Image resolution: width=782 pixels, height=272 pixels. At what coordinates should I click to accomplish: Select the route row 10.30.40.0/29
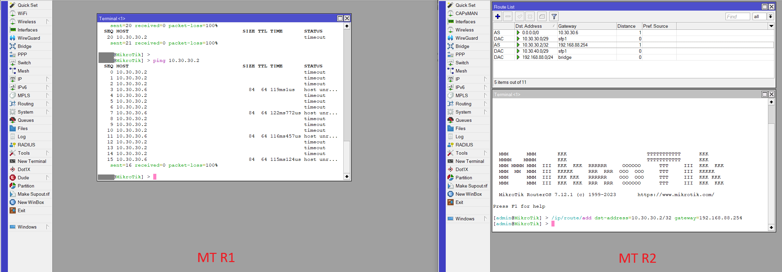633,51
